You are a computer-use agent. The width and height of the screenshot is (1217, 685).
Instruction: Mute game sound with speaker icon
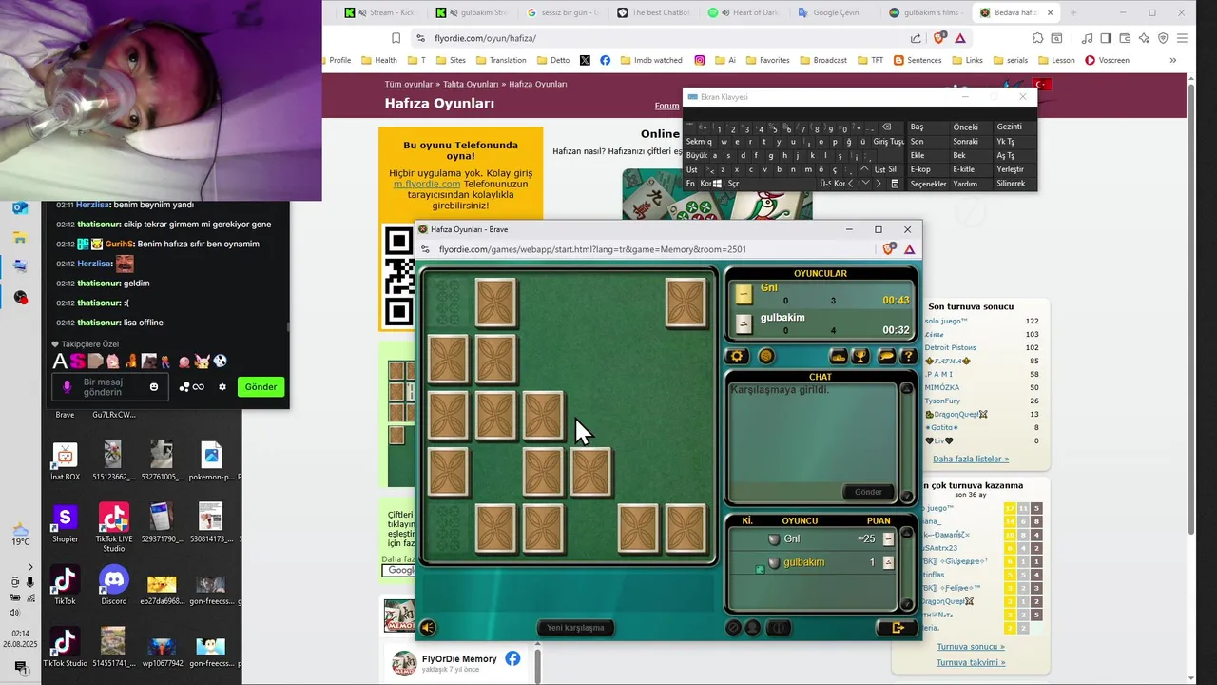point(428,627)
